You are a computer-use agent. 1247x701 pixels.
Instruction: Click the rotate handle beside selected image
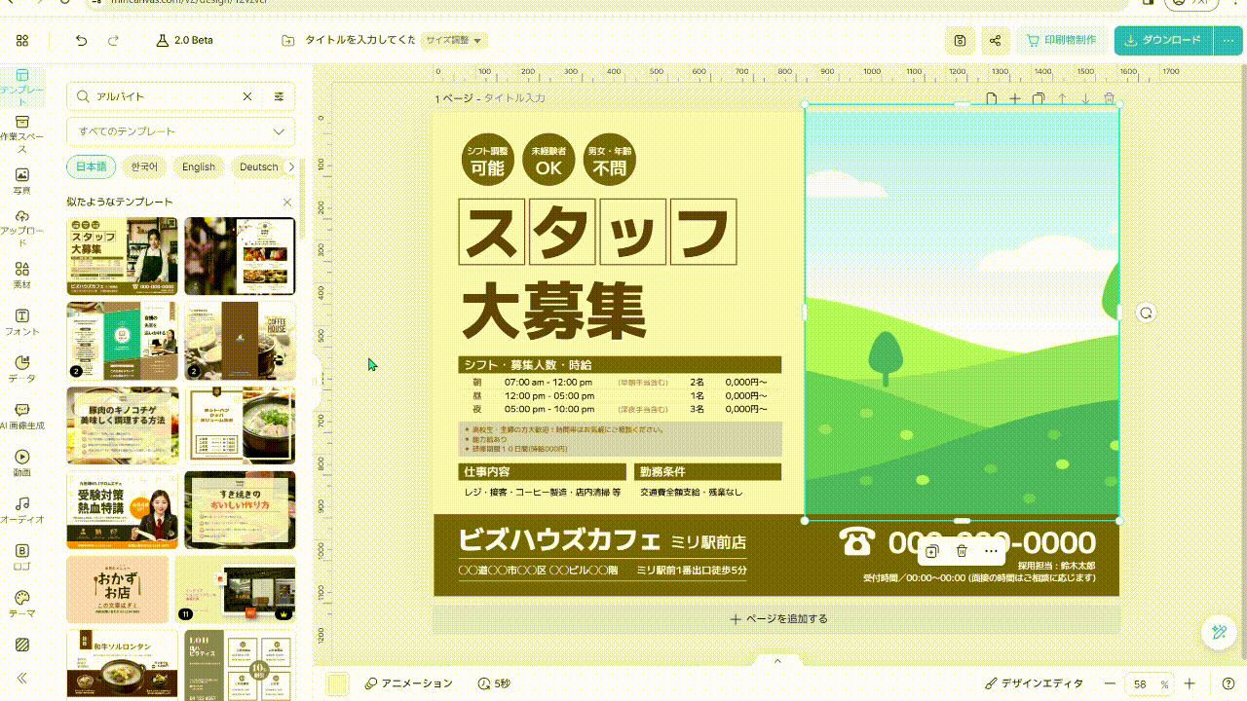pos(1146,313)
